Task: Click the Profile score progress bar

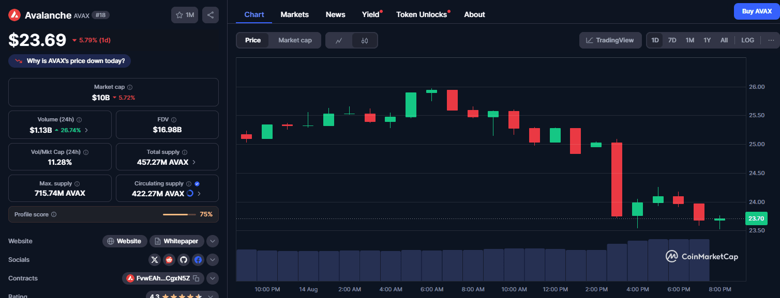Action: 179,214
